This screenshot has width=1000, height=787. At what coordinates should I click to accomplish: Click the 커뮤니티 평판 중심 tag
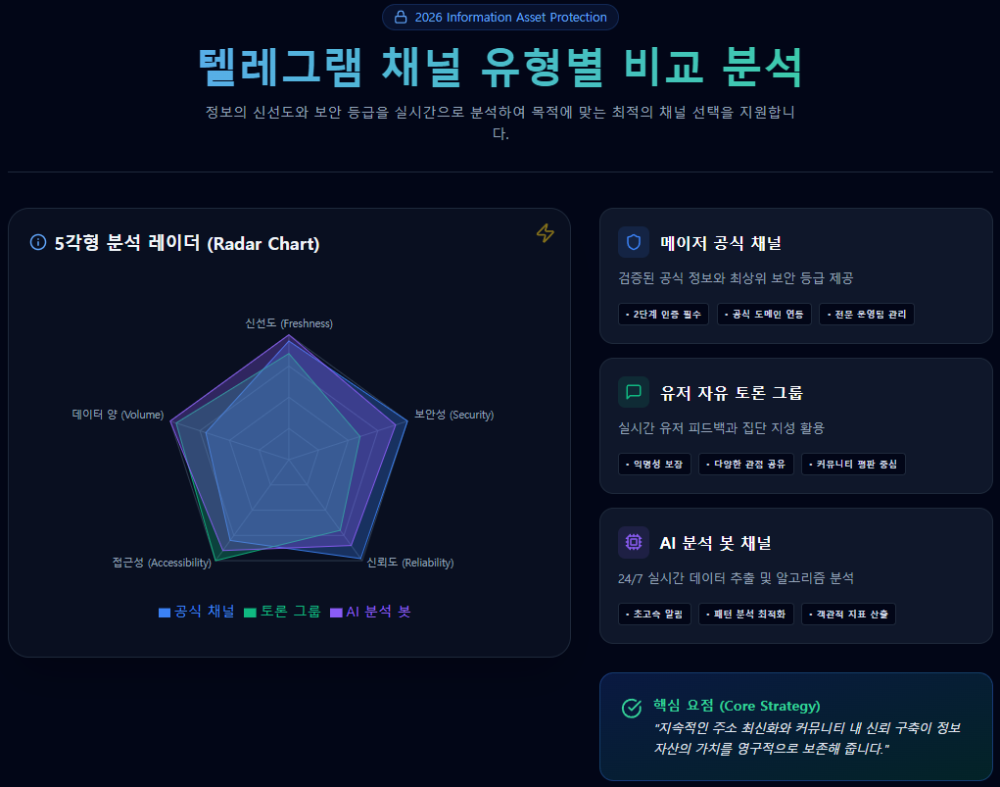[x=853, y=464]
